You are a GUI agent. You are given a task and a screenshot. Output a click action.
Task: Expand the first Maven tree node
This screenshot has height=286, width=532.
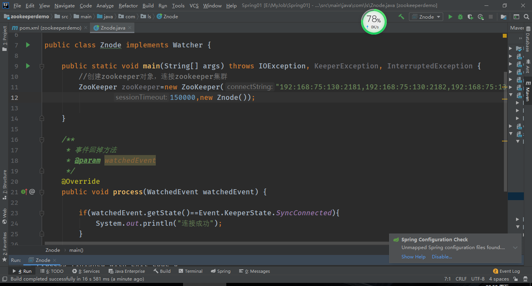pos(511,48)
